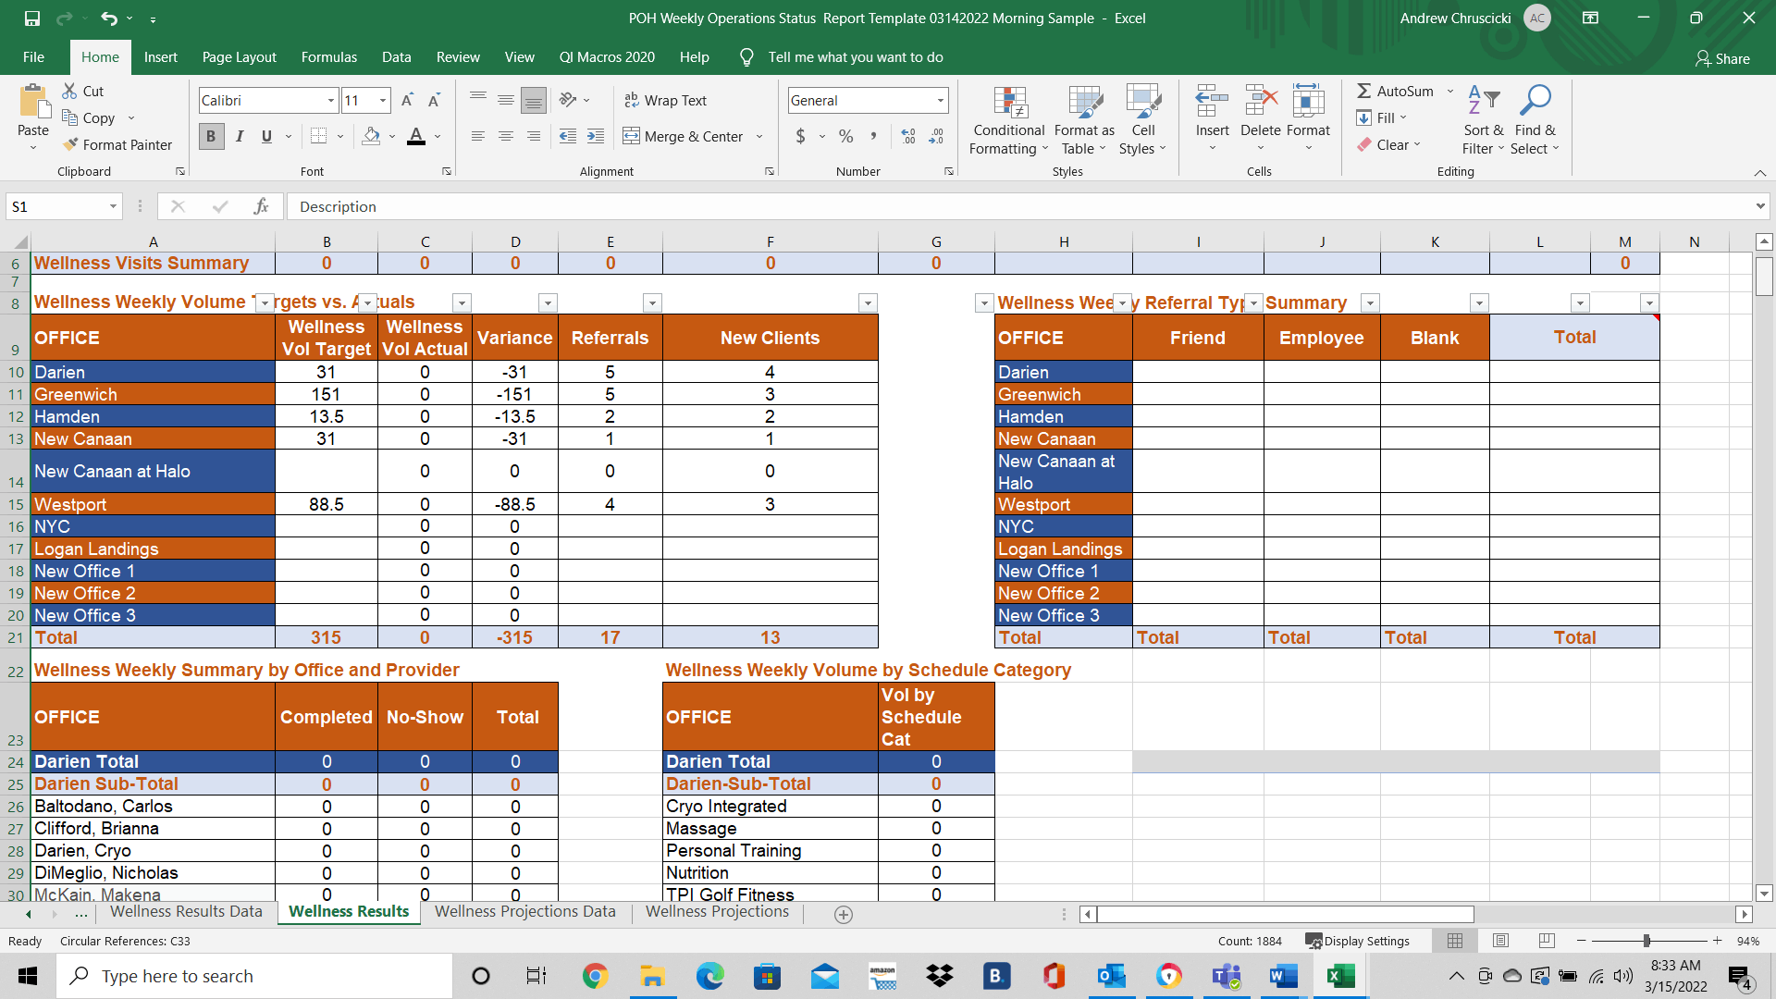1776x999 pixels.
Task: Open the Formulas ribbon tab
Action: (328, 57)
